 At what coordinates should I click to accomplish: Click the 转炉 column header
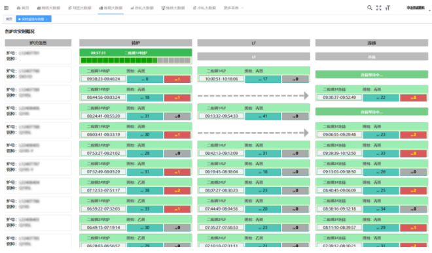pyautogui.click(x=135, y=43)
